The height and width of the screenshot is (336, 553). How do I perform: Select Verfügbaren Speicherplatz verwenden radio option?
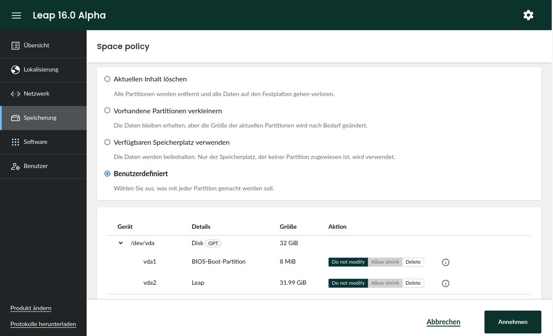pos(107,142)
